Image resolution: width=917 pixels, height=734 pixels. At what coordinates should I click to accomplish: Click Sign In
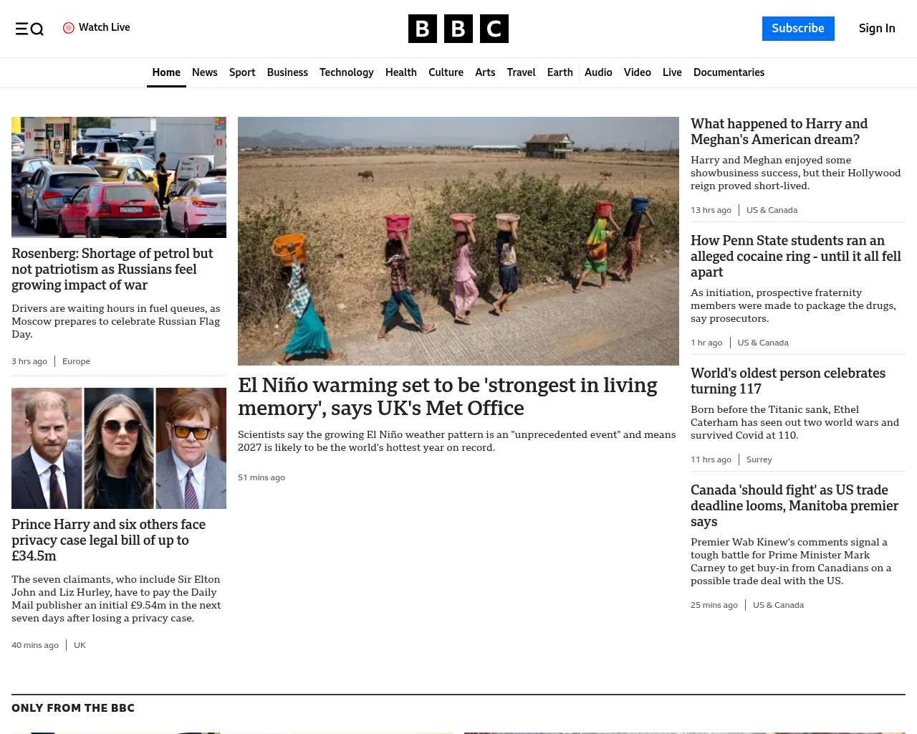[877, 29]
